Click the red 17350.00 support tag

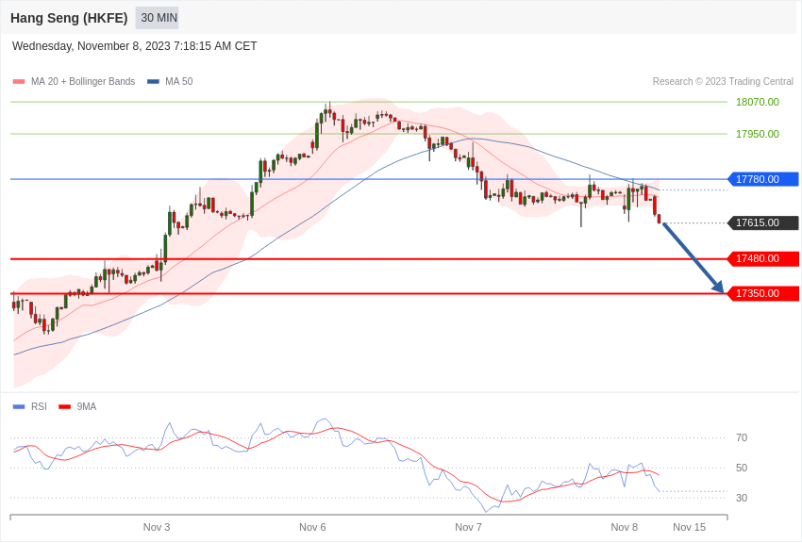pos(763,293)
